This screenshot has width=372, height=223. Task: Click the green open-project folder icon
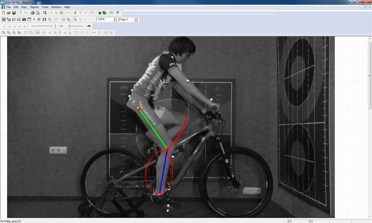pos(105,13)
